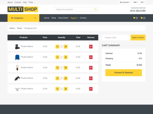Click Home in the breadcrumb
Screen dimensions: 153x114
(x=12, y=28)
